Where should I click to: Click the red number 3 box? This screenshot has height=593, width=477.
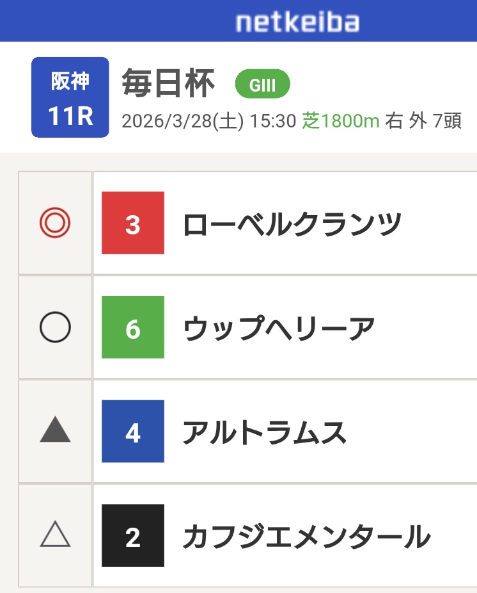point(133,223)
